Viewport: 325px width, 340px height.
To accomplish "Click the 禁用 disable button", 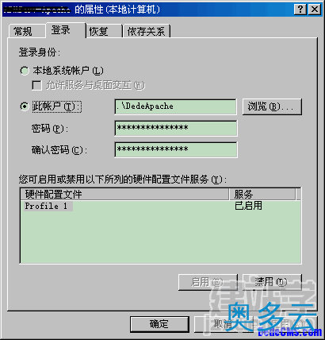I will (x=272, y=282).
